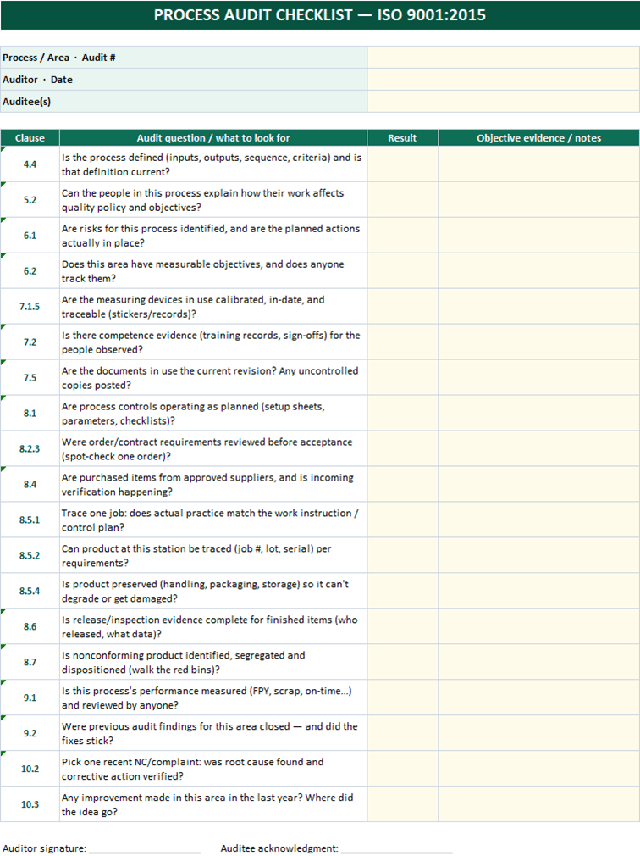
Task: Click the evidence notes cell for clause 6.1
Action: tap(538, 235)
